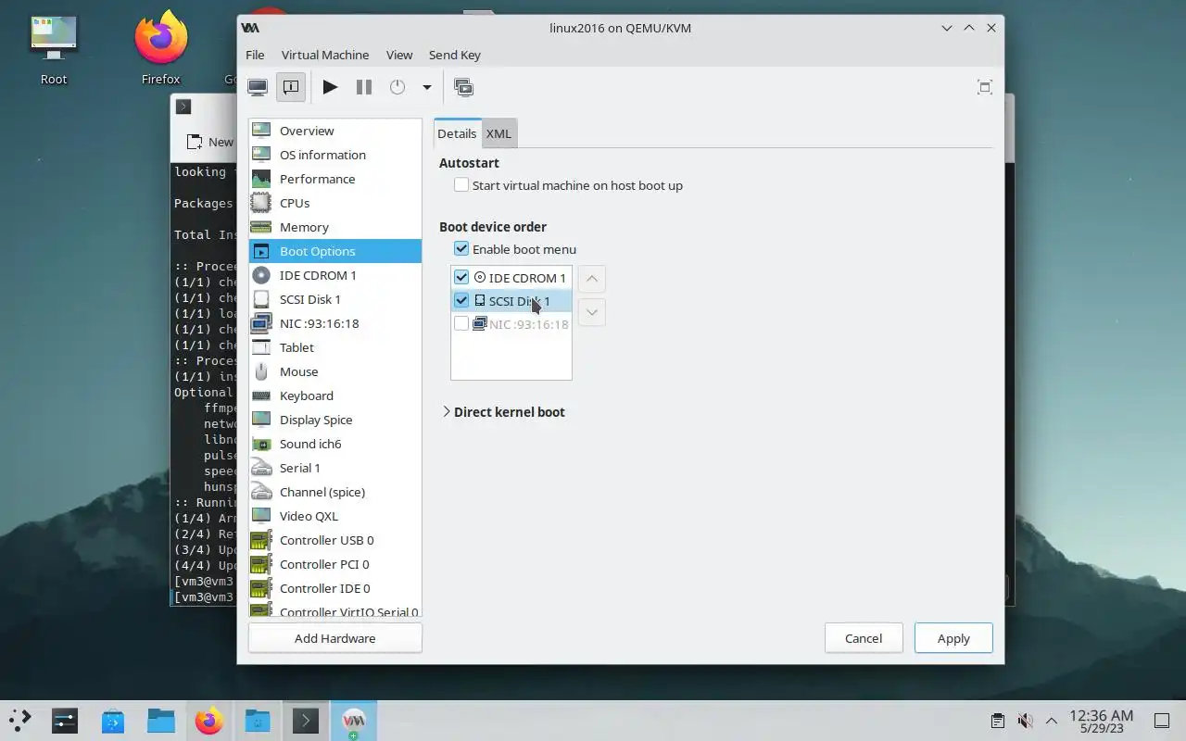Open the File menu
1186x741 pixels.
tap(255, 55)
